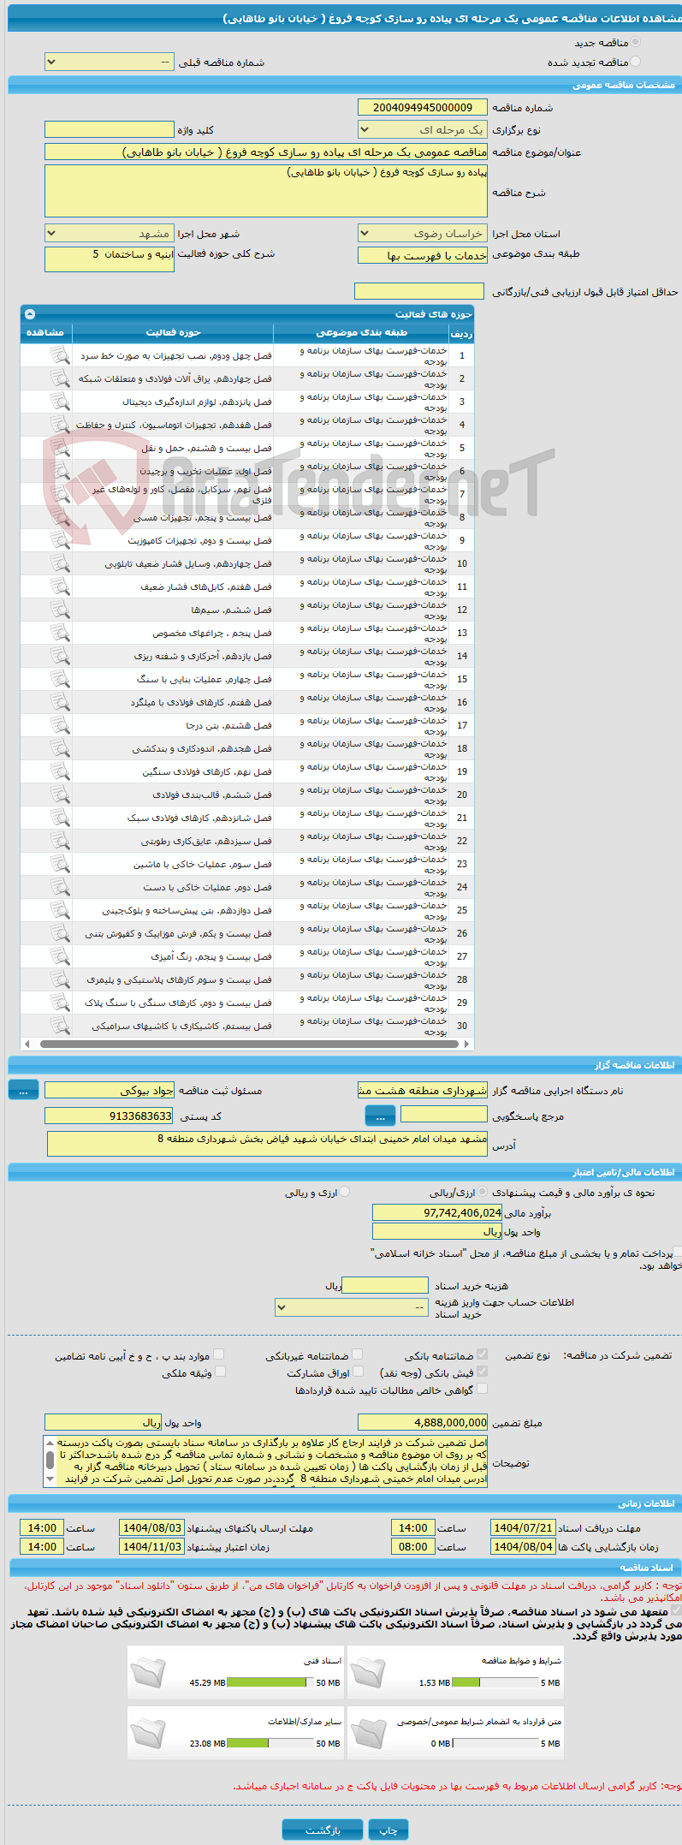
Task: Open the شرایط و ضوابط مناقصه folder icon
Action: [368, 1671]
